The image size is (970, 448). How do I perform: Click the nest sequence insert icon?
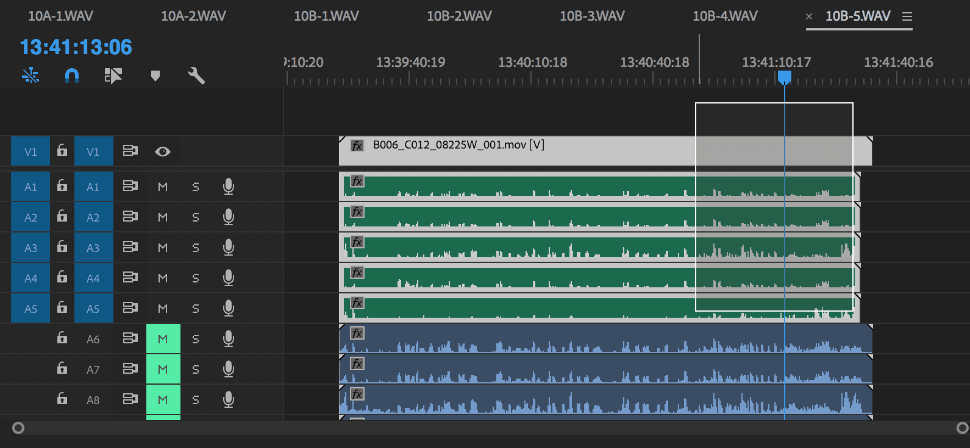30,75
